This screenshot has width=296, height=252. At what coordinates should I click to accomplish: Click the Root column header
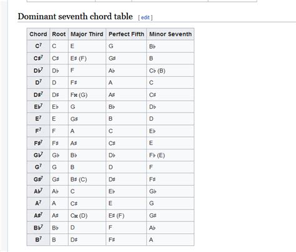pos(59,34)
